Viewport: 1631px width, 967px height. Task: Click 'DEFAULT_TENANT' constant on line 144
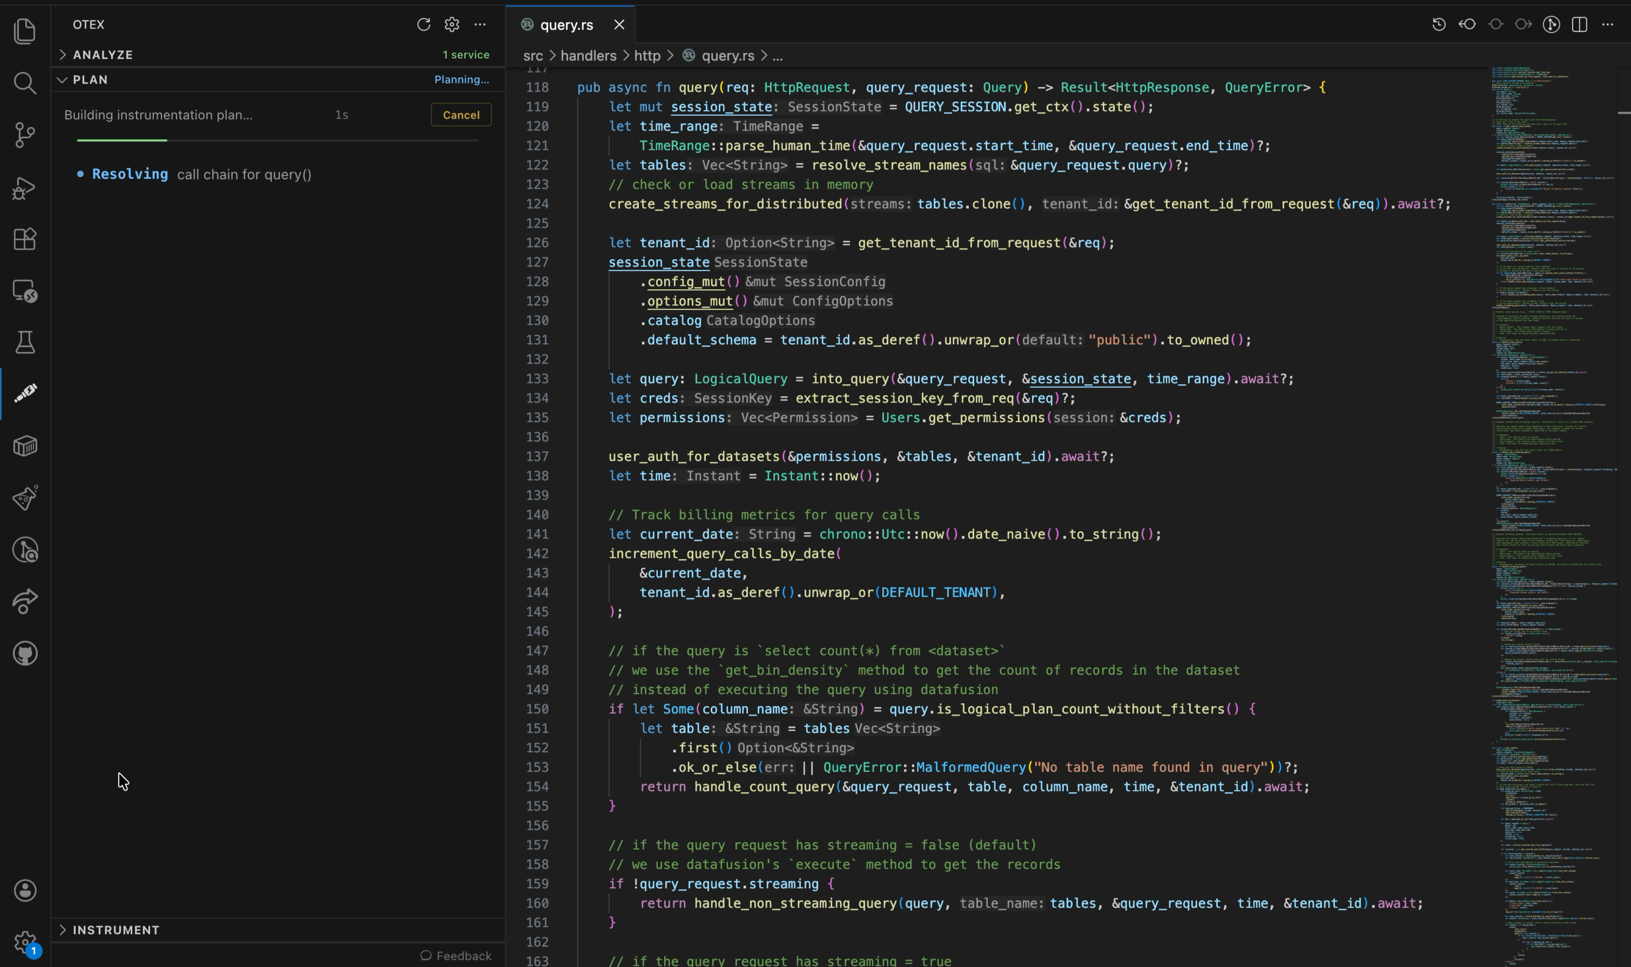tap(936, 593)
